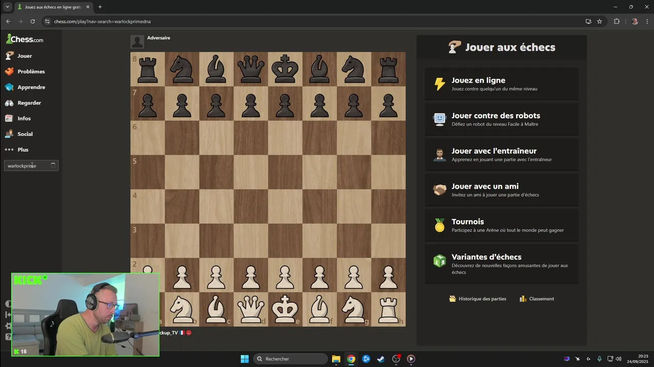654x367 pixels.
Task: Select the black rook on a8
Action: click(x=148, y=69)
